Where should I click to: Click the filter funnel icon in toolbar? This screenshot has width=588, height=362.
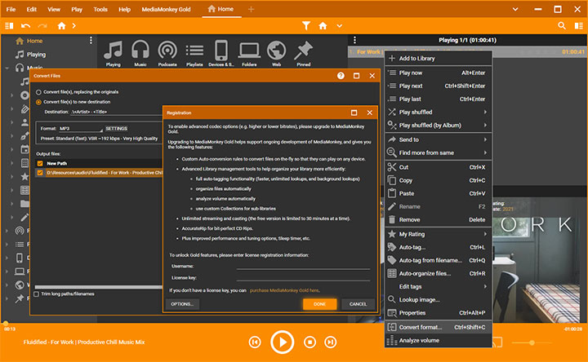coord(306,26)
